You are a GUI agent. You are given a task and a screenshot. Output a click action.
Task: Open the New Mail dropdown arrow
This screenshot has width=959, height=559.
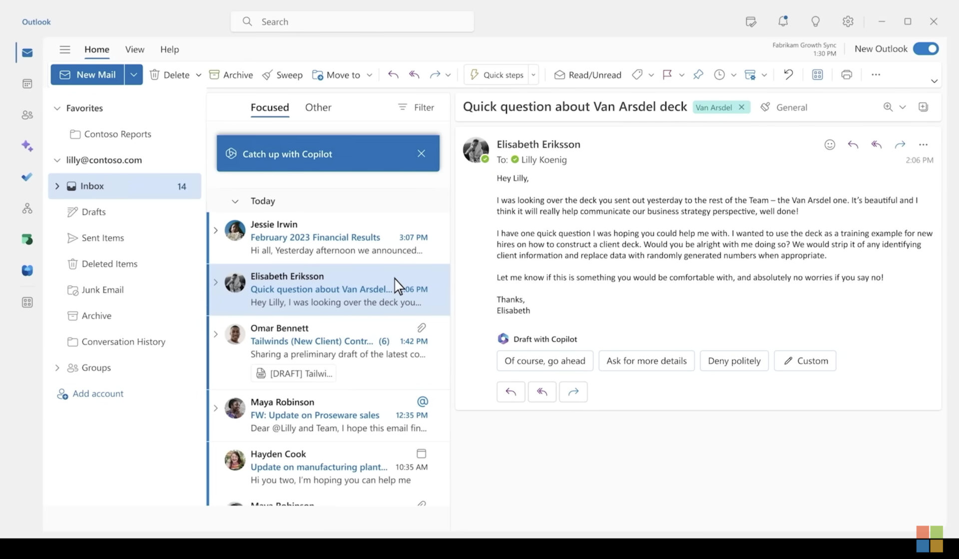(x=133, y=75)
